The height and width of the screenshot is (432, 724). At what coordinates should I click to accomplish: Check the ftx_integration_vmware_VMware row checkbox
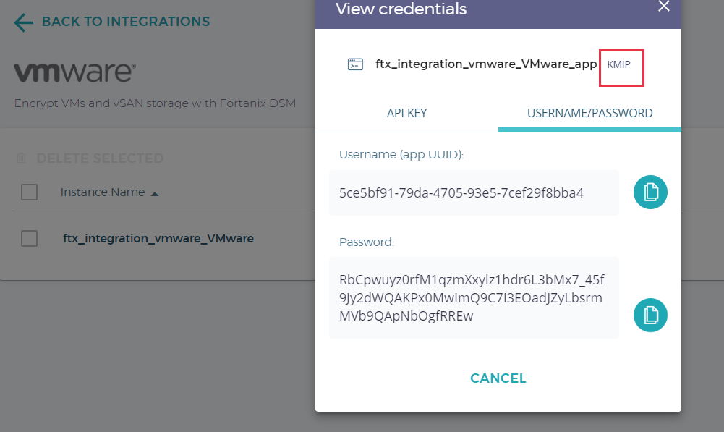30,238
